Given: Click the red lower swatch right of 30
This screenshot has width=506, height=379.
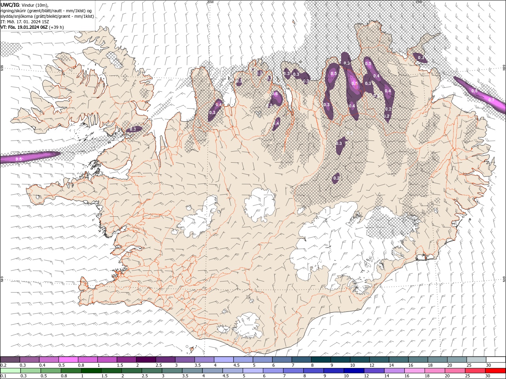Looking at the screenshot, I should [x=495, y=371].
